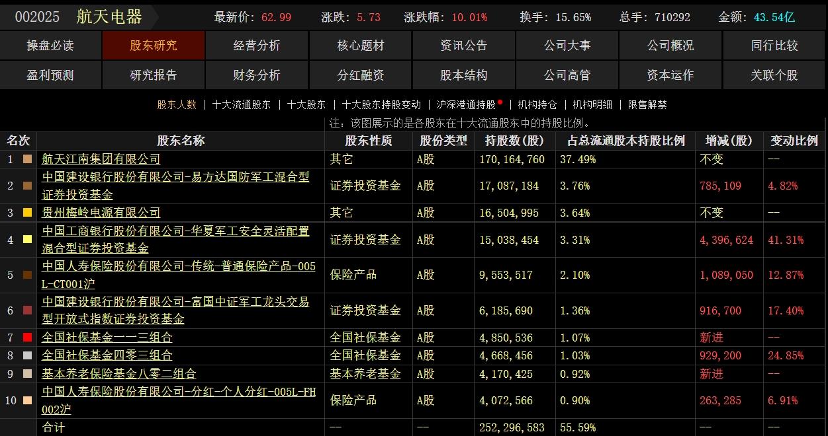Open 中国人寿 传统-普通保险产品 shareholder link
This screenshot has height=436, width=828.
tap(179, 275)
